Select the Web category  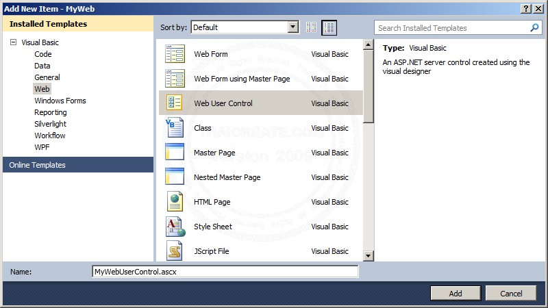pos(42,89)
